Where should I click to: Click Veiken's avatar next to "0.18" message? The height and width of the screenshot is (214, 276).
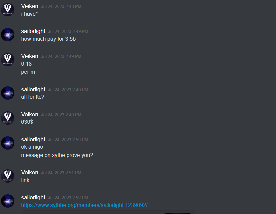[x=8, y=60]
